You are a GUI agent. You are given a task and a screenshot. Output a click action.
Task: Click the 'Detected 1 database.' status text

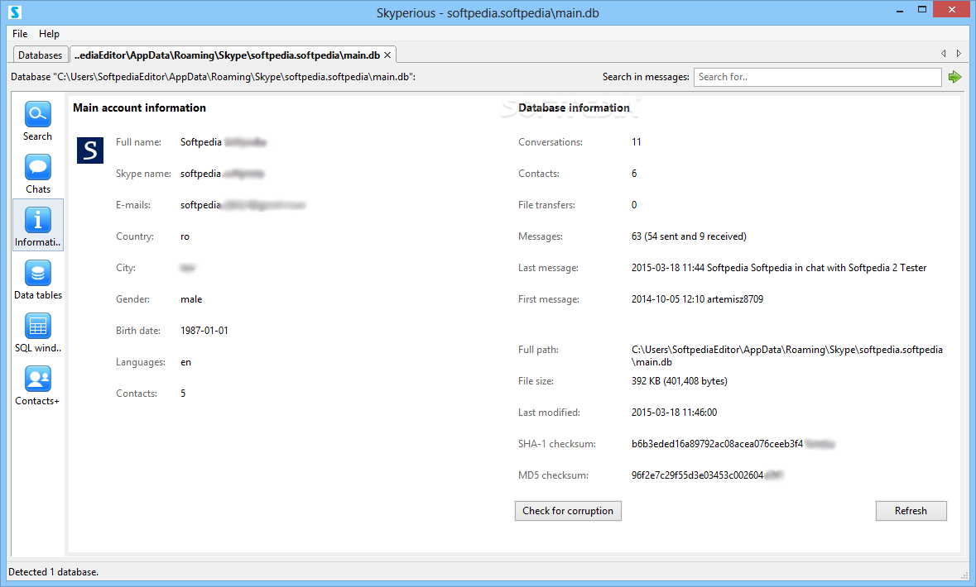[x=54, y=572]
